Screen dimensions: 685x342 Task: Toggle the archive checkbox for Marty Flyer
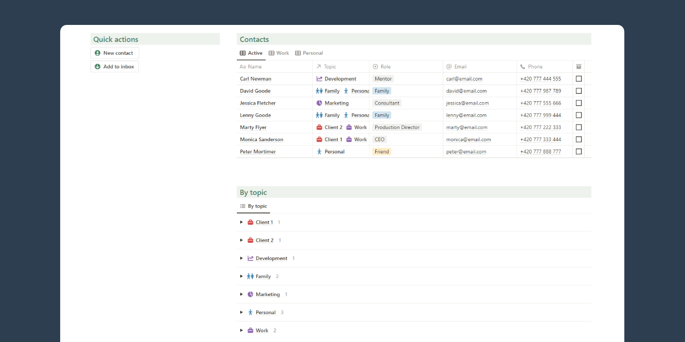click(579, 127)
